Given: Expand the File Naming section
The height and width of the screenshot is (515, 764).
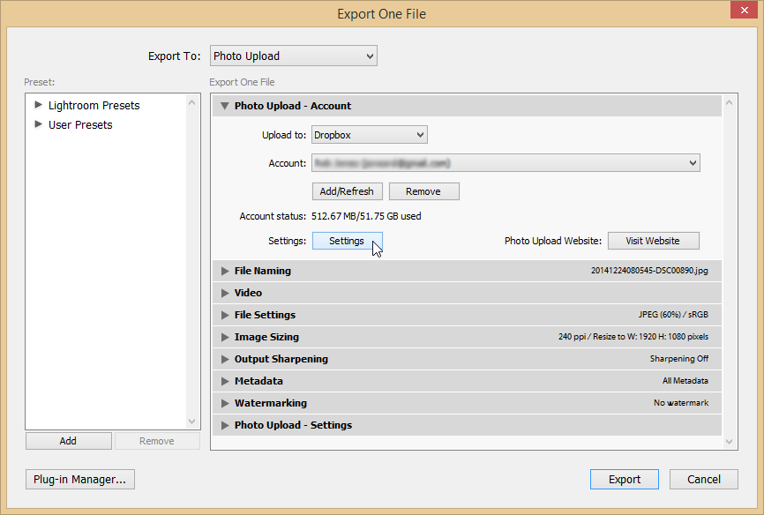Looking at the screenshot, I should pyautogui.click(x=225, y=271).
